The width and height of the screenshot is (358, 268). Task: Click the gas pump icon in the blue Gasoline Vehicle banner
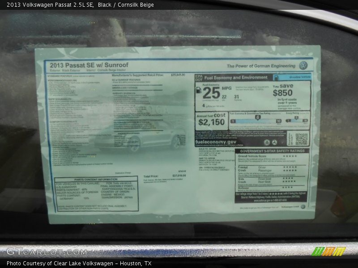click(x=276, y=77)
